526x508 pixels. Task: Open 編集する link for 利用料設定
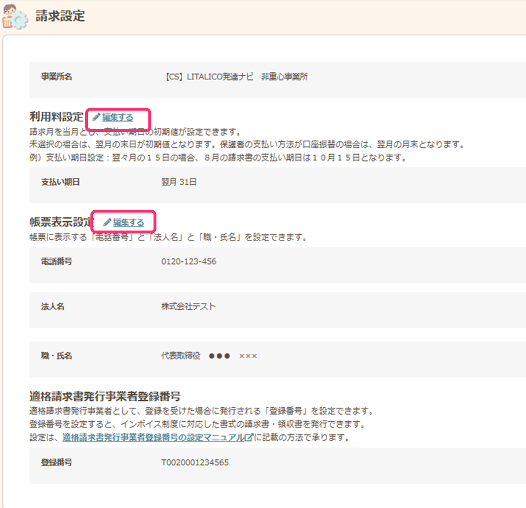[x=118, y=118]
